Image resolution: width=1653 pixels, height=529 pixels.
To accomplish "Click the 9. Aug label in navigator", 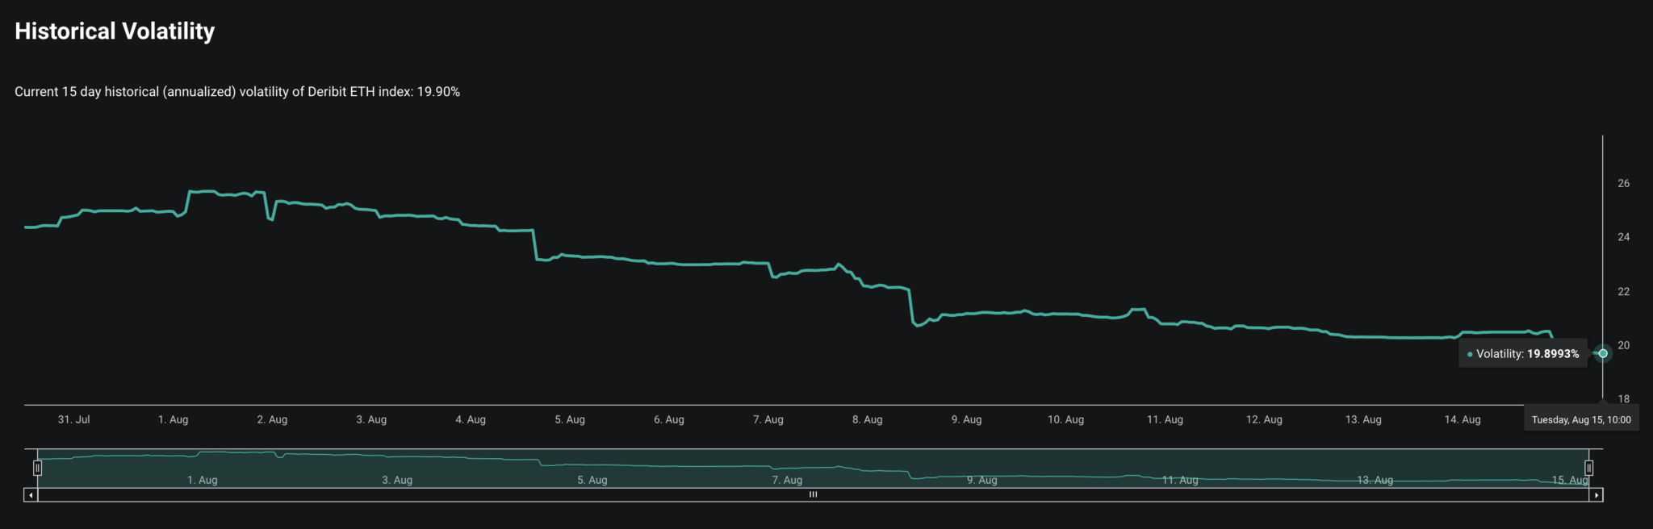I will [x=981, y=480].
